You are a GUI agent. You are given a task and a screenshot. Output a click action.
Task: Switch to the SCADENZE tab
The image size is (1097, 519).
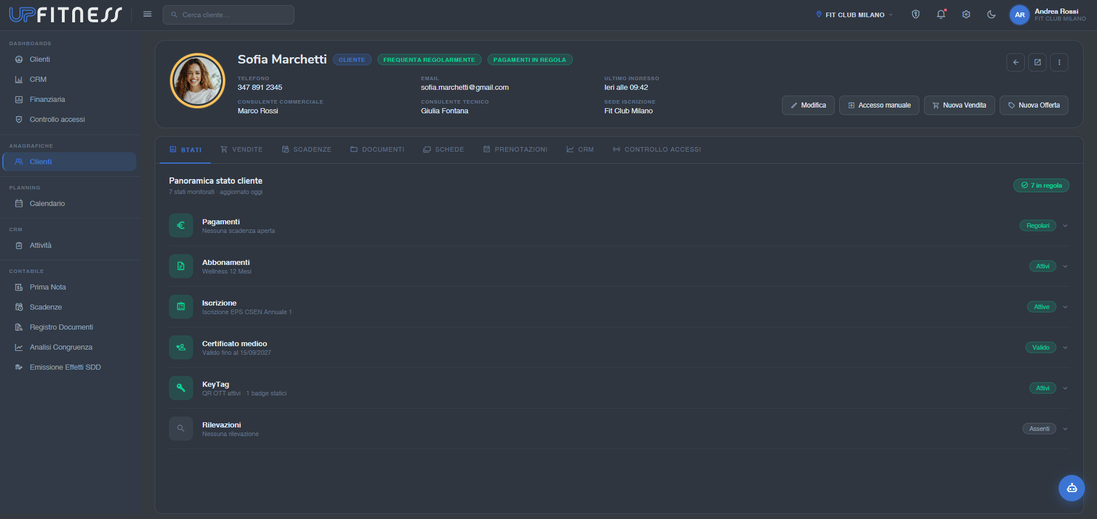point(306,150)
